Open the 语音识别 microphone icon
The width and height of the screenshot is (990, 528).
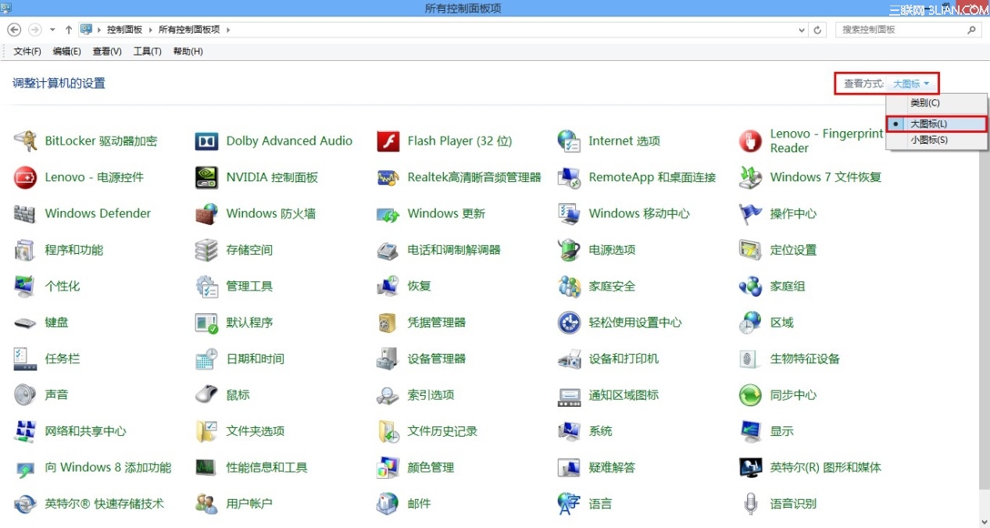tap(750, 504)
